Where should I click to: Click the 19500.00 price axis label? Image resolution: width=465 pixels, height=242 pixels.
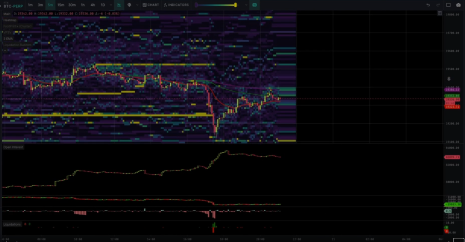coord(453,69)
